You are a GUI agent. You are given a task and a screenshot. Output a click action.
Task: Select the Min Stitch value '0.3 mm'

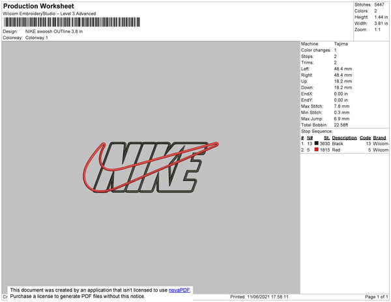pyautogui.click(x=342, y=113)
